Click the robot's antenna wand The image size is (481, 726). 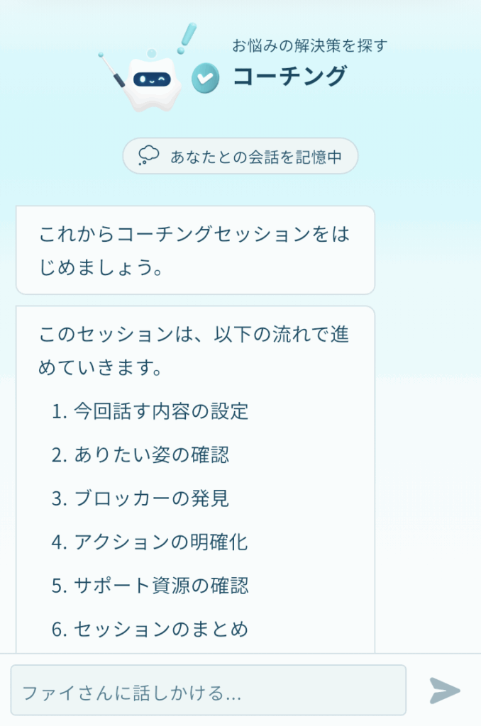[x=111, y=70]
